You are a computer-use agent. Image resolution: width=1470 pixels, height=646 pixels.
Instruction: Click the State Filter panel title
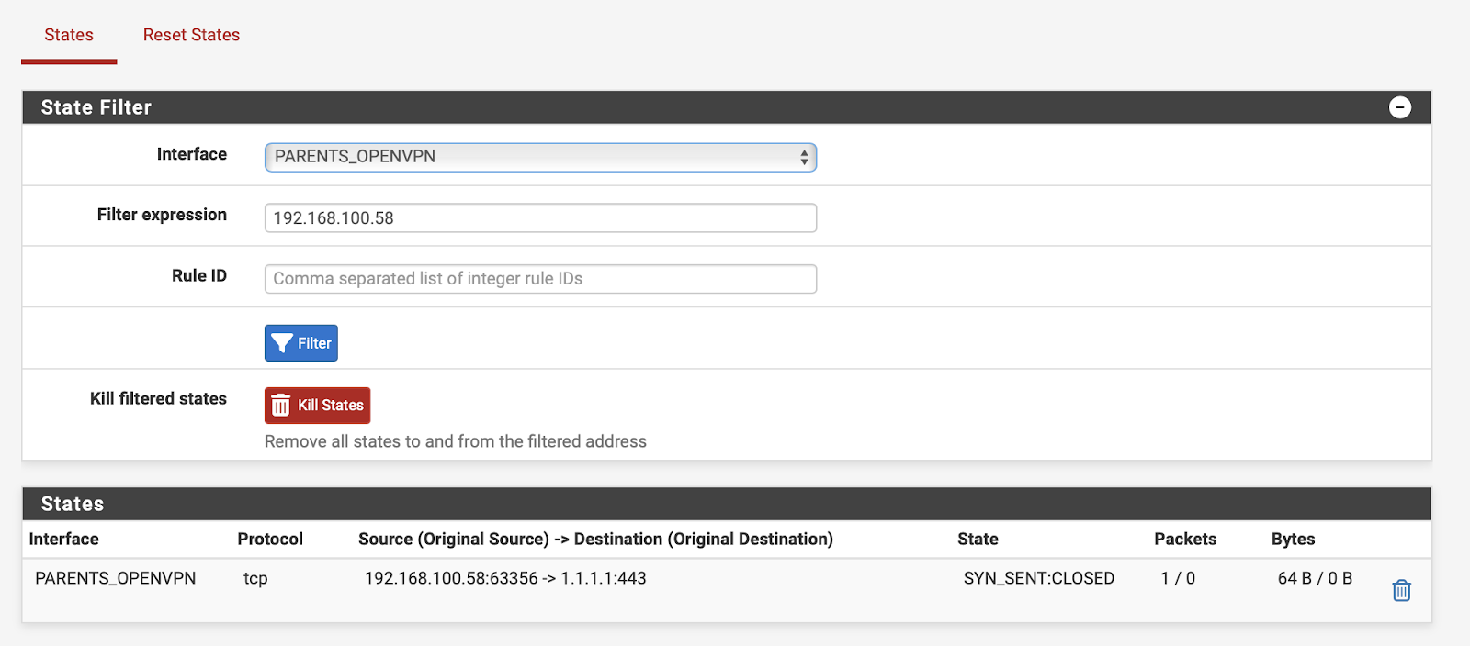click(96, 107)
